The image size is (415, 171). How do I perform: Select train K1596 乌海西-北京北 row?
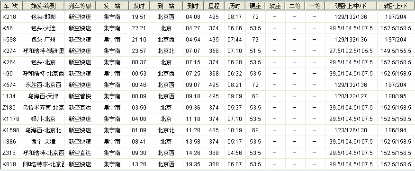tap(207, 130)
